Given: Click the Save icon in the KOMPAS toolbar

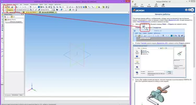Looking at the screenshot, I should click(x=9, y=7).
